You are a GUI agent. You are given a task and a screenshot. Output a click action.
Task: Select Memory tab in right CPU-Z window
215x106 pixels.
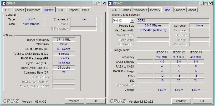[155, 10]
